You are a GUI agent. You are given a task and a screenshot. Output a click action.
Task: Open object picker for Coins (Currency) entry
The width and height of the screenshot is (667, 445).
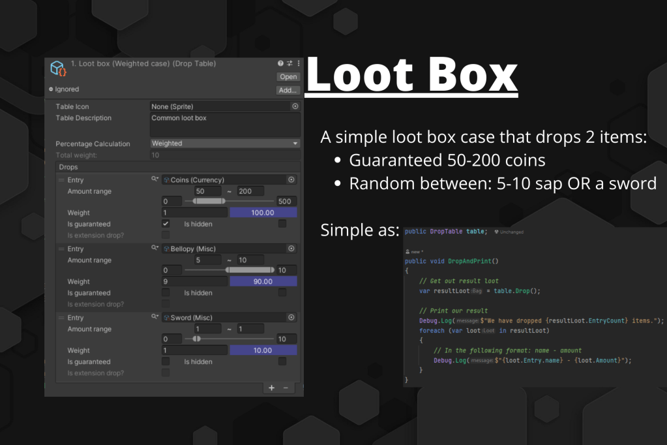291,179
